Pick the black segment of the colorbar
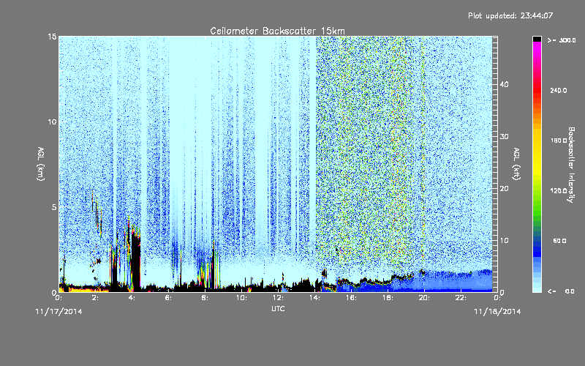 pyautogui.click(x=537, y=39)
